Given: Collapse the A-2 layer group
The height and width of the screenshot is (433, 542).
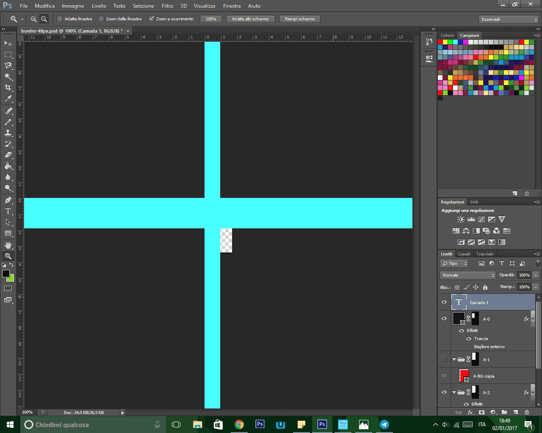Looking at the screenshot, I should [454, 392].
